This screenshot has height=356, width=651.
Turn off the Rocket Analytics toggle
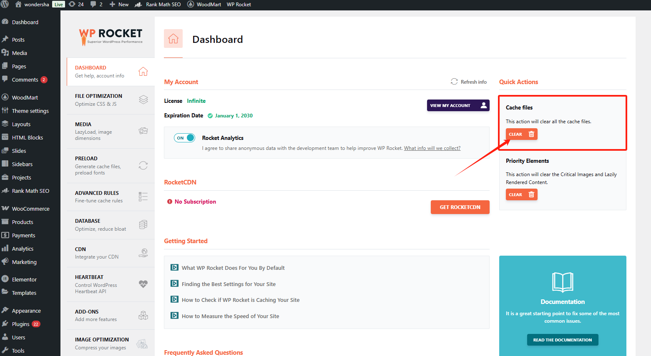[x=184, y=138]
